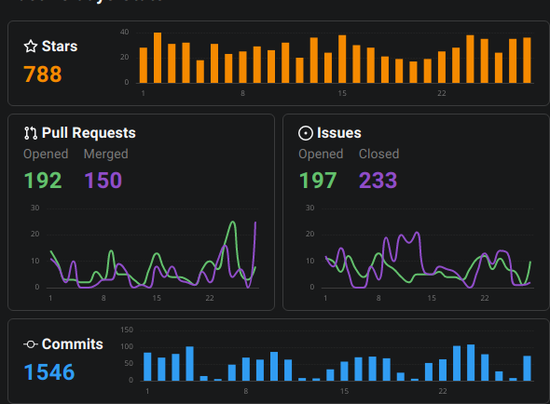Select the Commits heading
This screenshot has width=550, height=404.
pyautogui.click(x=73, y=344)
